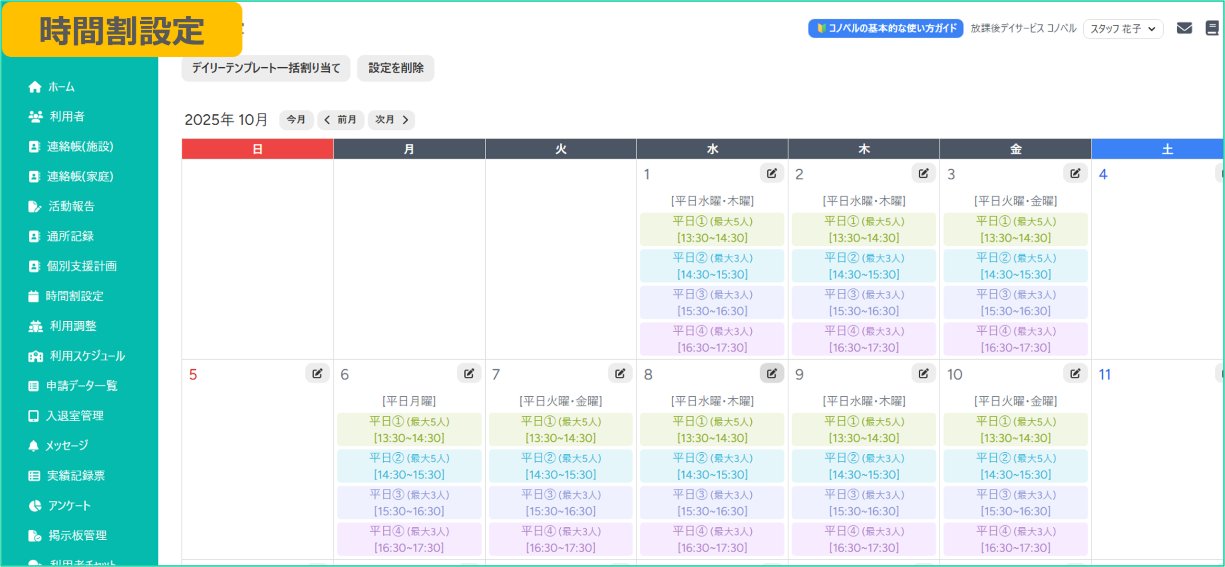Click the edit icon on October 6
Image resolution: width=1225 pixels, height=567 pixels.
click(468, 373)
